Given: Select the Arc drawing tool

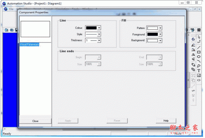Looking at the screenshot, I should 199,61.
